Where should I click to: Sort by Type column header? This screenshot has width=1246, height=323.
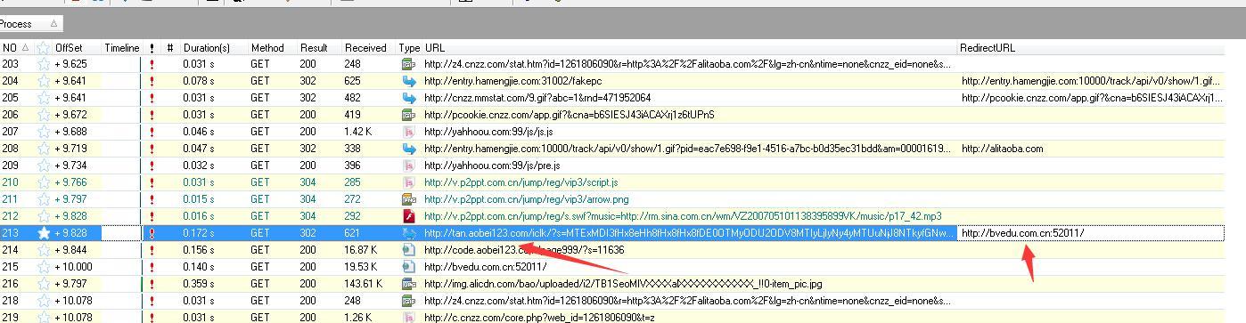point(409,48)
